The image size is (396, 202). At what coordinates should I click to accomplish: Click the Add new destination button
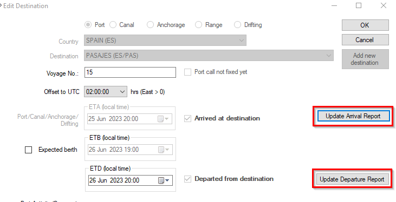[365, 59]
